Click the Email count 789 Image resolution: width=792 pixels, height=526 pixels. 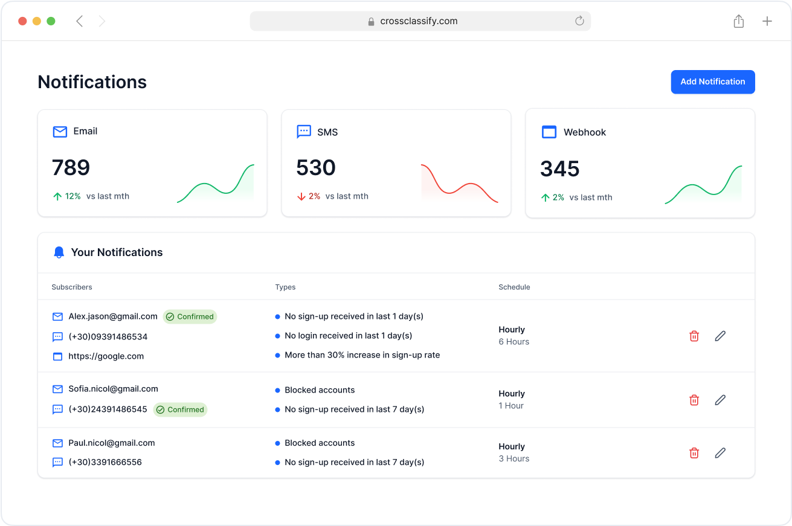71,167
